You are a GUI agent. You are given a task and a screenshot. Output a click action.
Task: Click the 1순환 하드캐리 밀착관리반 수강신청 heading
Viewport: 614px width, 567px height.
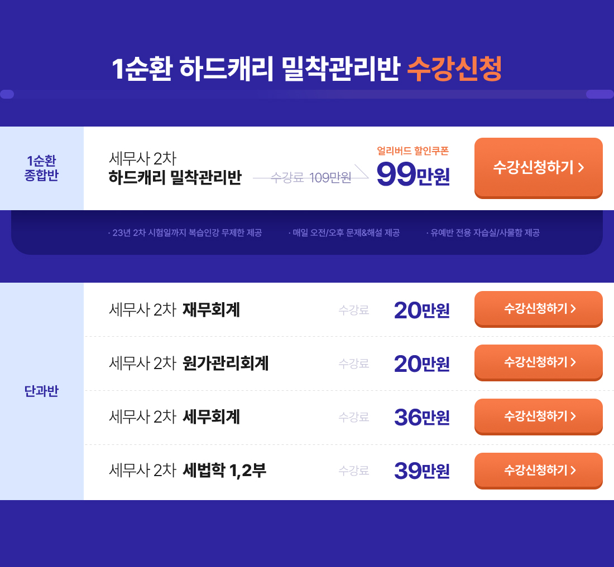pyautogui.click(x=306, y=69)
